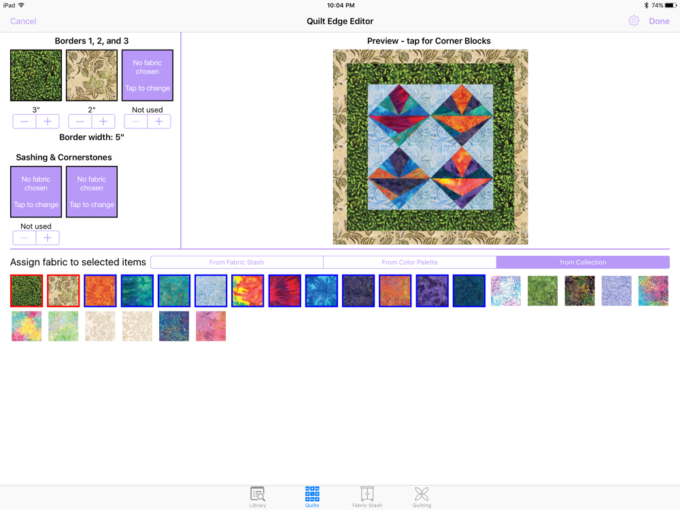
Task: Pick the blue gold-speckled swatch, fifth in the second row
Action: (x=174, y=326)
